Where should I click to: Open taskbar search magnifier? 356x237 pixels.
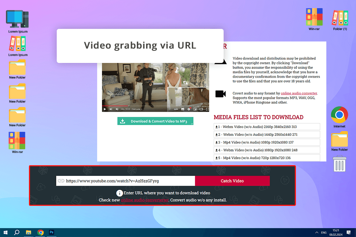tap(17, 233)
